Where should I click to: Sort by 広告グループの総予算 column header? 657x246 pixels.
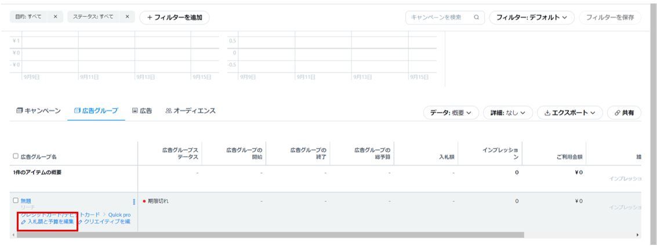(x=372, y=153)
